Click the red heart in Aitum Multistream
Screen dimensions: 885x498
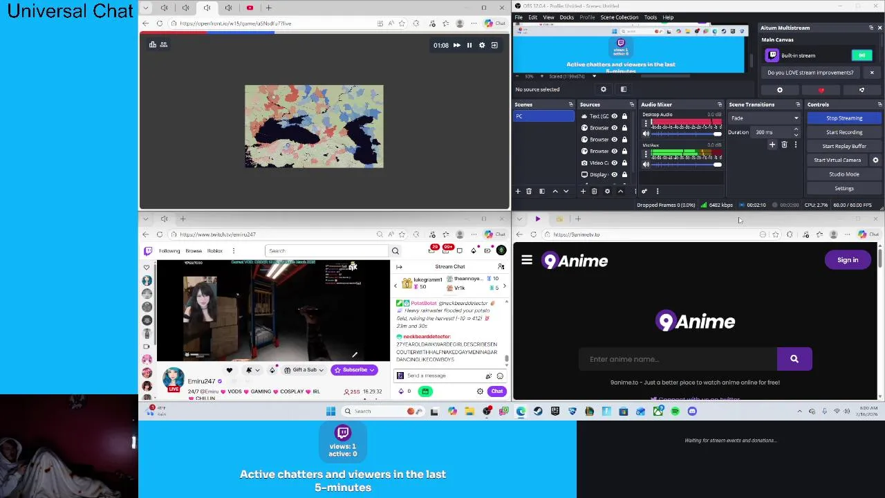pos(821,90)
